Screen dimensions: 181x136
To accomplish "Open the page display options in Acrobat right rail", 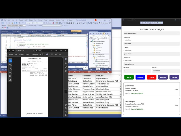I will coord(66,108).
